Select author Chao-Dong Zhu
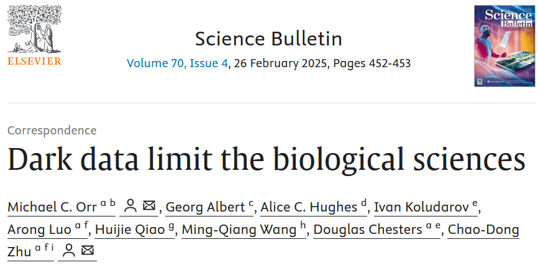The height and width of the screenshot is (270, 538). (483, 230)
